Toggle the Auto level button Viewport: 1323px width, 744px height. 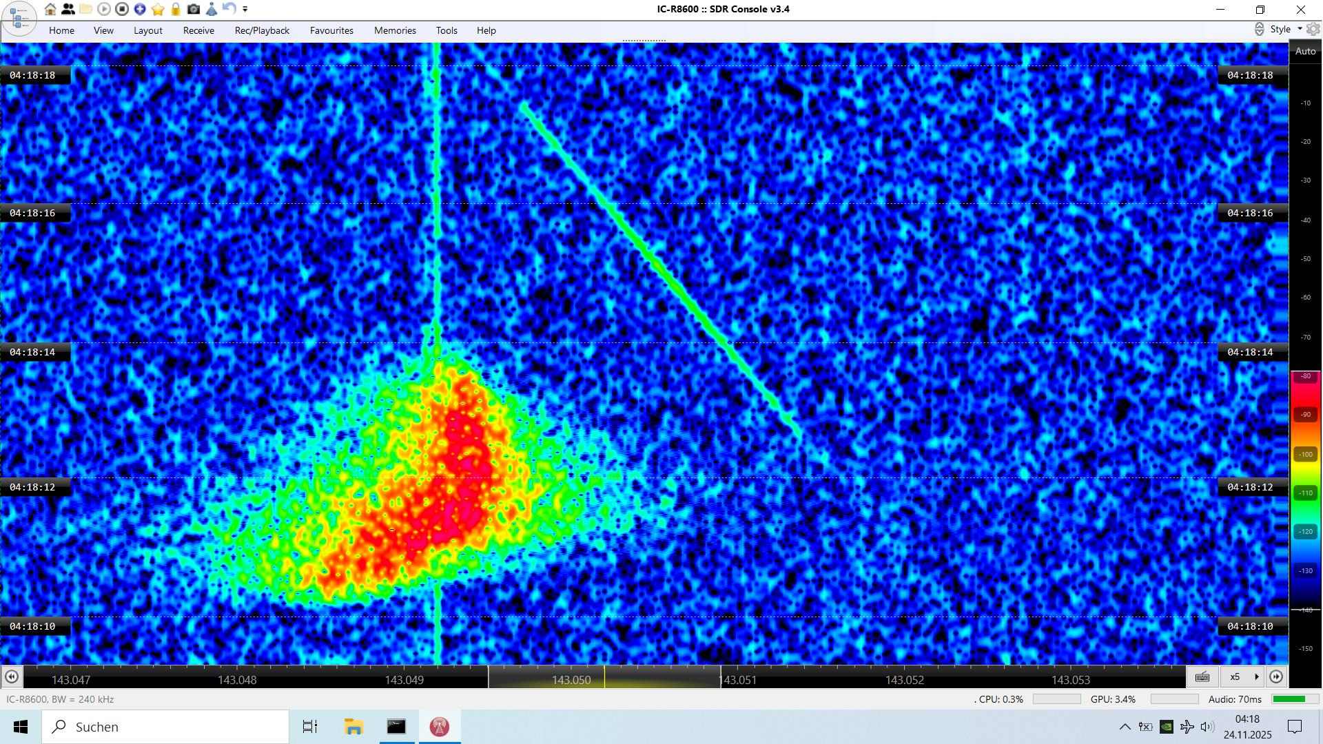1305,52
